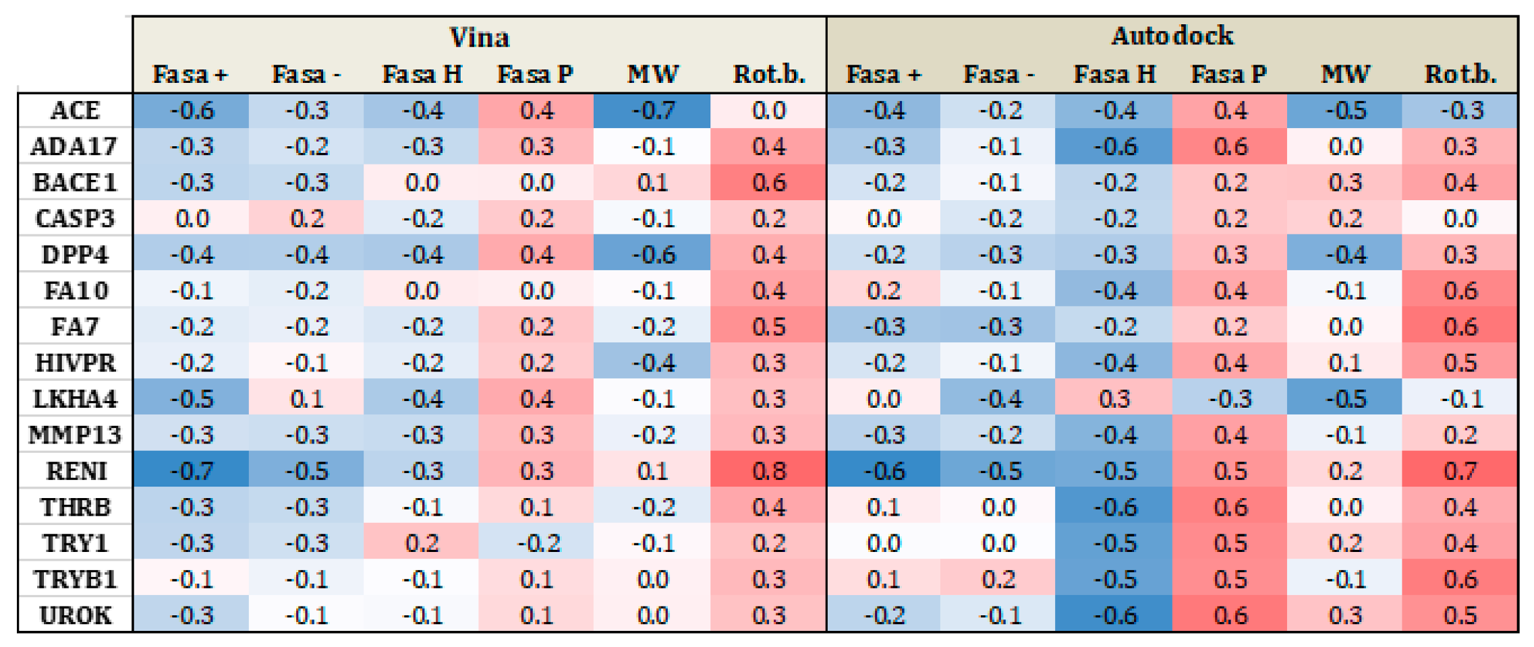Click the CASP3 row label

76,218
